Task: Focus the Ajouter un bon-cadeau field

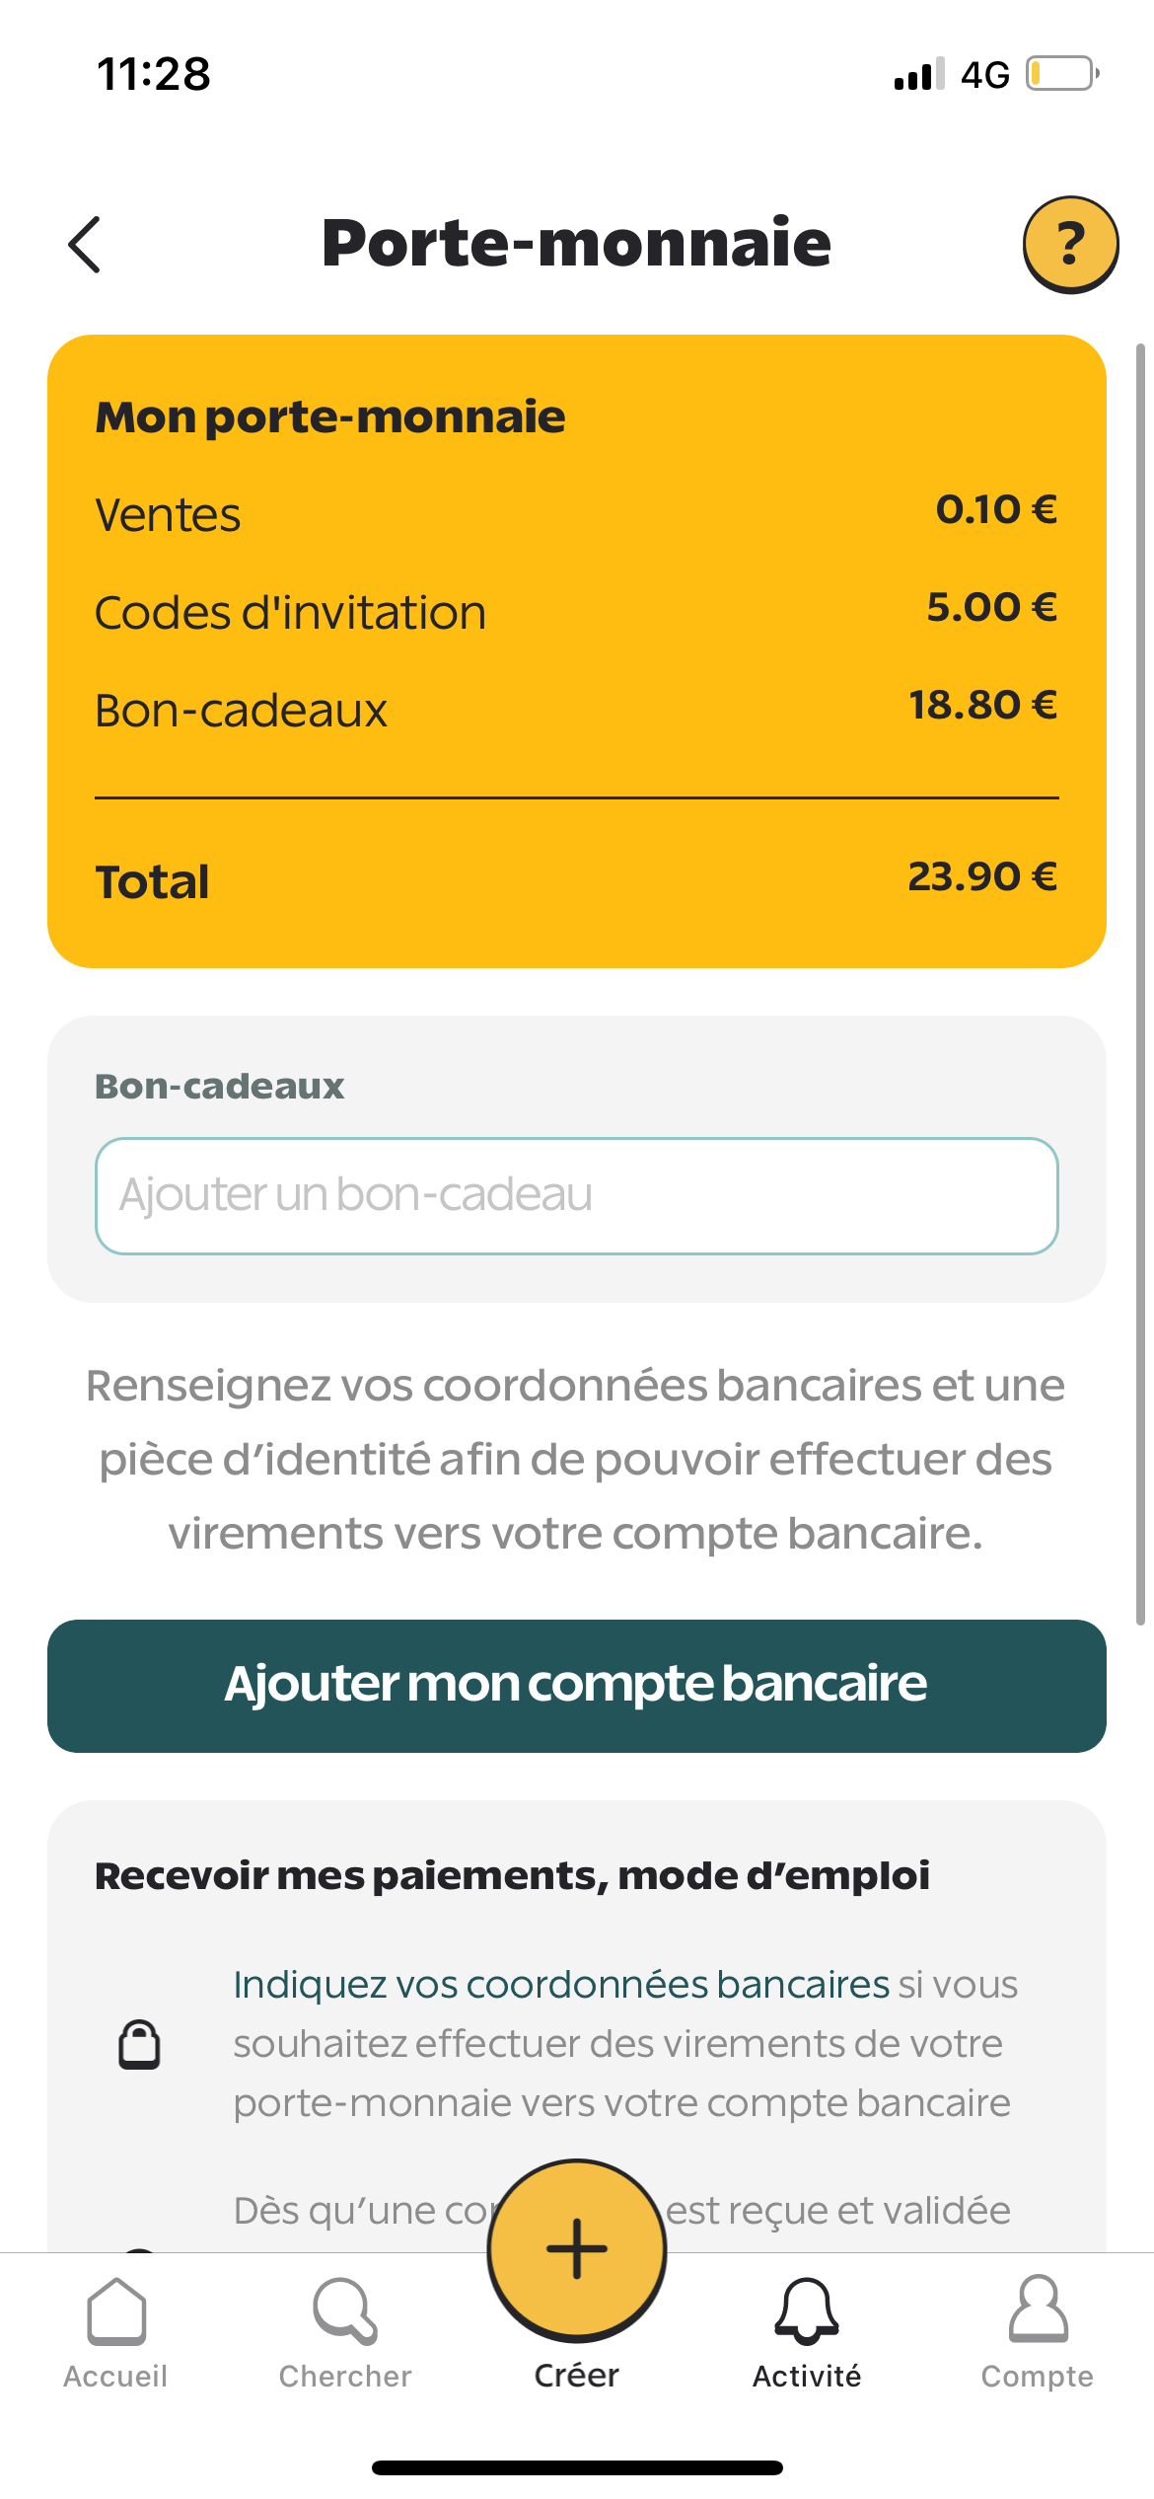Action: (x=577, y=1195)
